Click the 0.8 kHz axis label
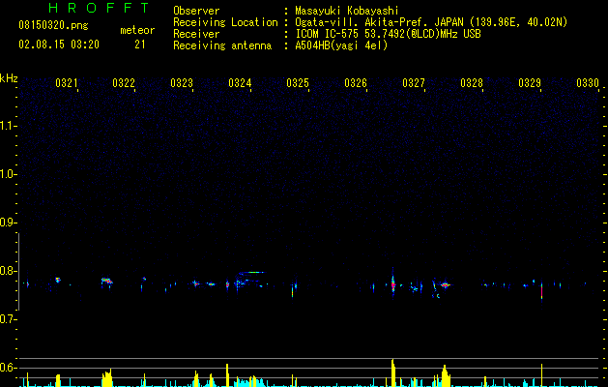Screen dimensions: 608x387 coord(7,271)
